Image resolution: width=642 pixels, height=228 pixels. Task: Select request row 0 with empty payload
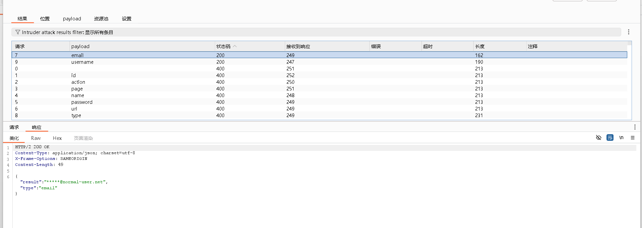(x=319, y=68)
